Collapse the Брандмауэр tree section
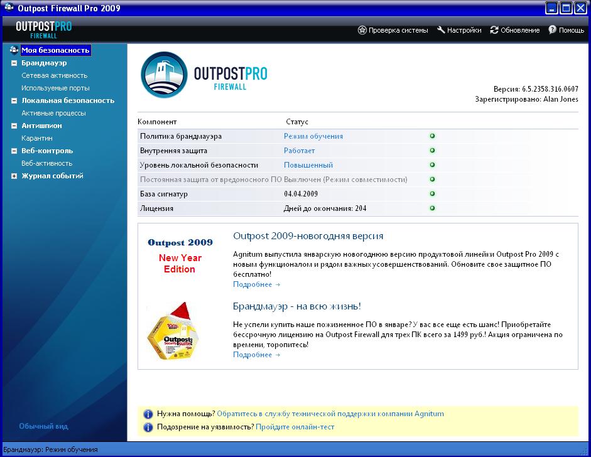 click(14, 63)
